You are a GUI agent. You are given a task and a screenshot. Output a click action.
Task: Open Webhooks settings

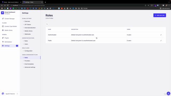click(28, 34)
